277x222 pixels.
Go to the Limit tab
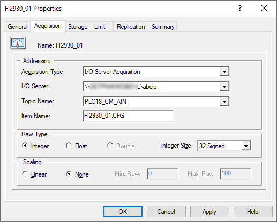100,27
